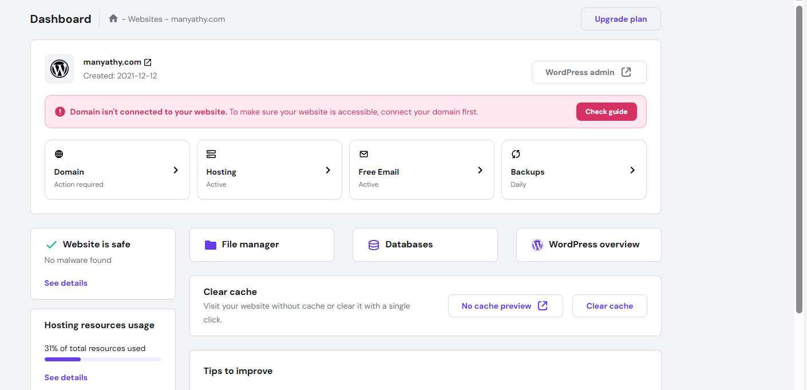The height and width of the screenshot is (390, 807).
Task: Click the red warning alert icon
Action: pyautogui.click(x=60, y=112)
